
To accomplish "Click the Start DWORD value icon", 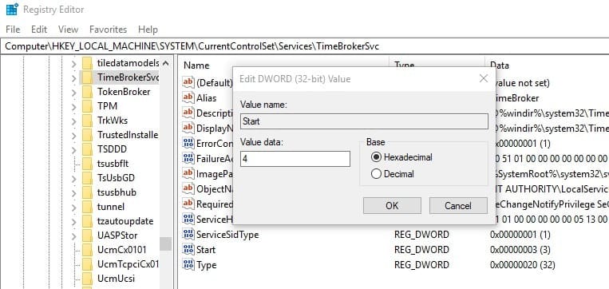I will click(x=188, y=249).
